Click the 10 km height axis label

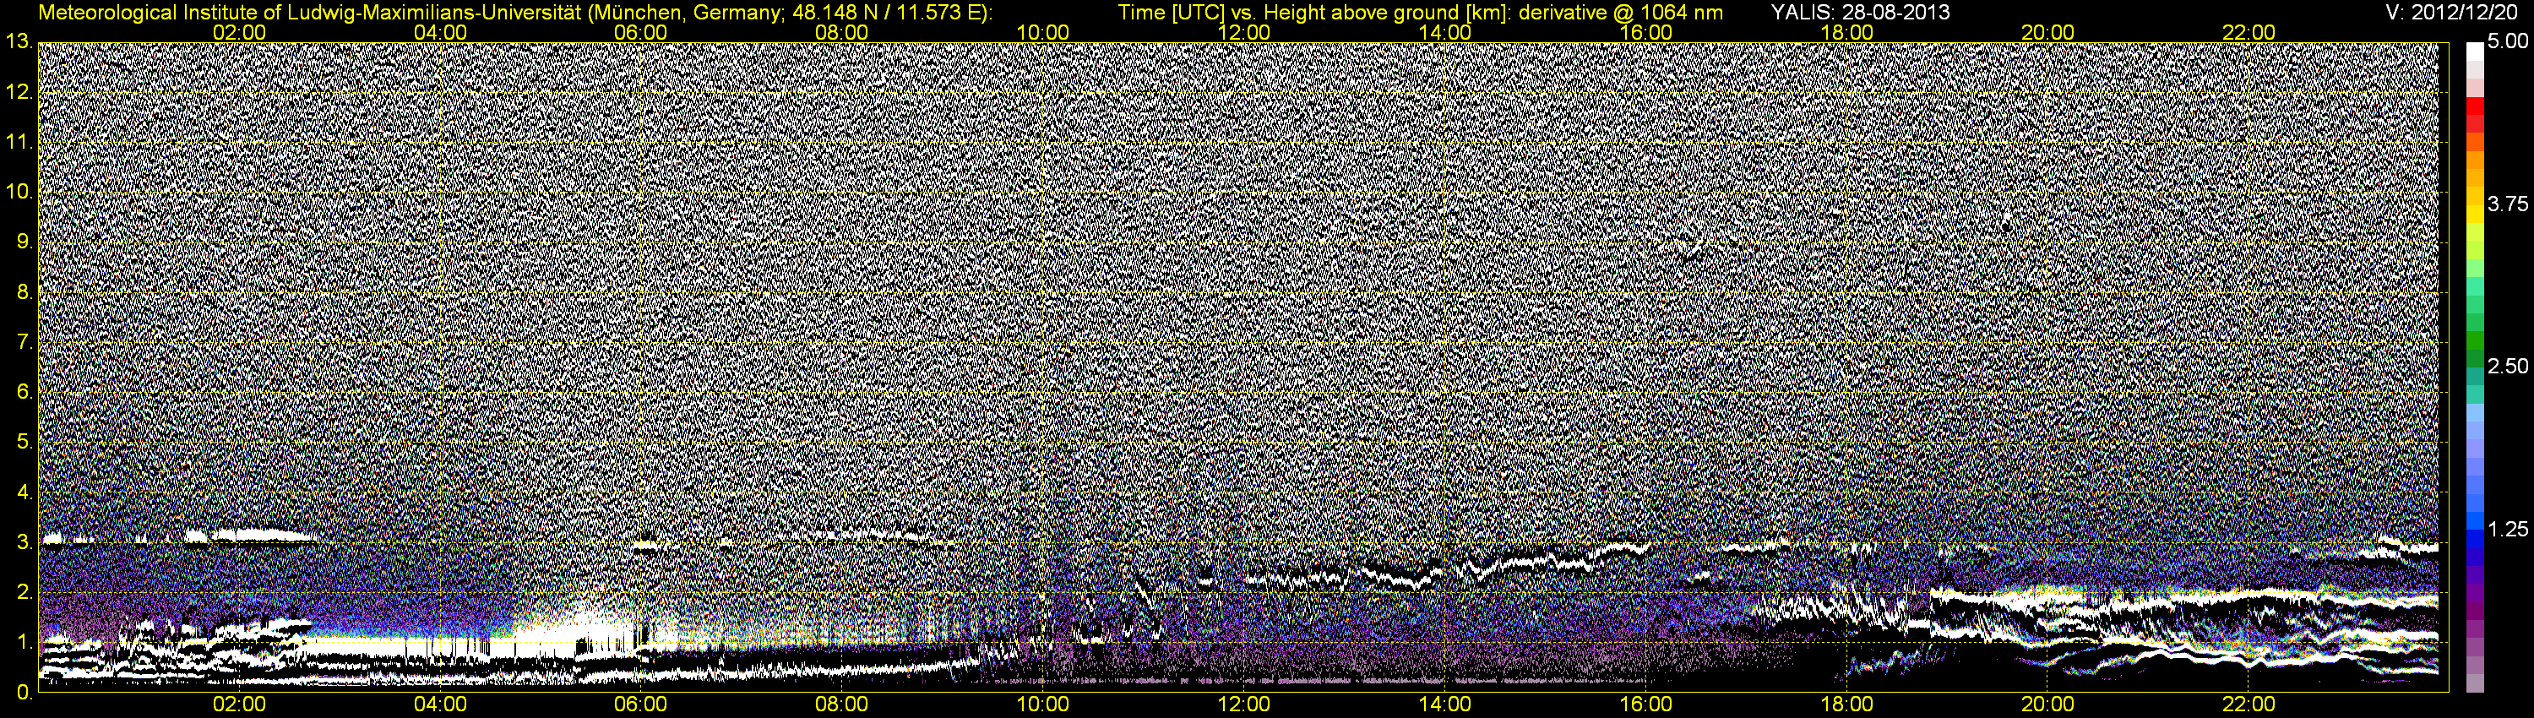click(19, 193)
